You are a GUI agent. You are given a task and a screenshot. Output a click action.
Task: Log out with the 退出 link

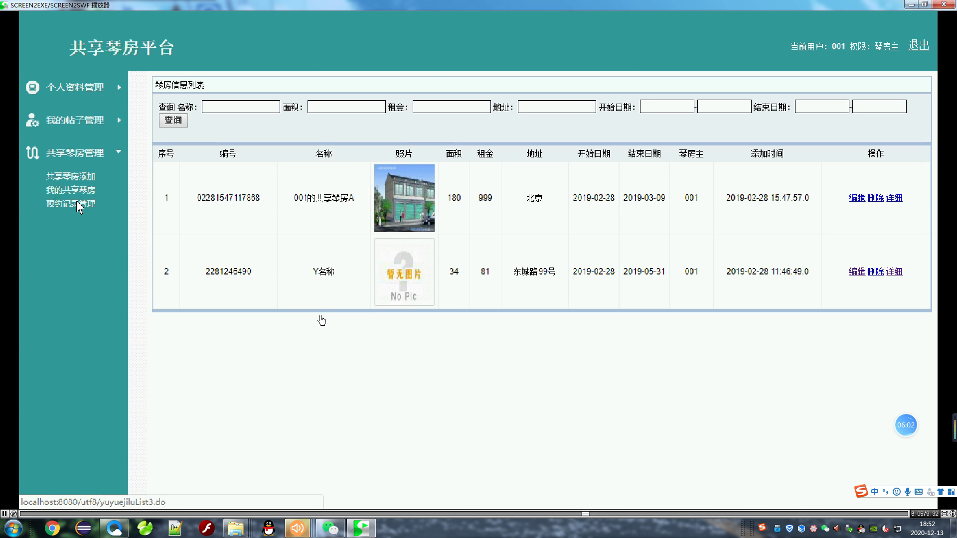(x=919, y=45)
